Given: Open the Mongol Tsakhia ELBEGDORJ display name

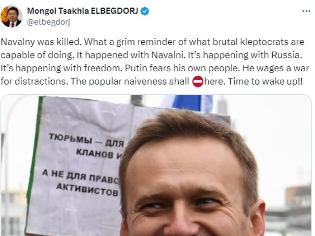Looking at the screenshot, I should point(83,11).
